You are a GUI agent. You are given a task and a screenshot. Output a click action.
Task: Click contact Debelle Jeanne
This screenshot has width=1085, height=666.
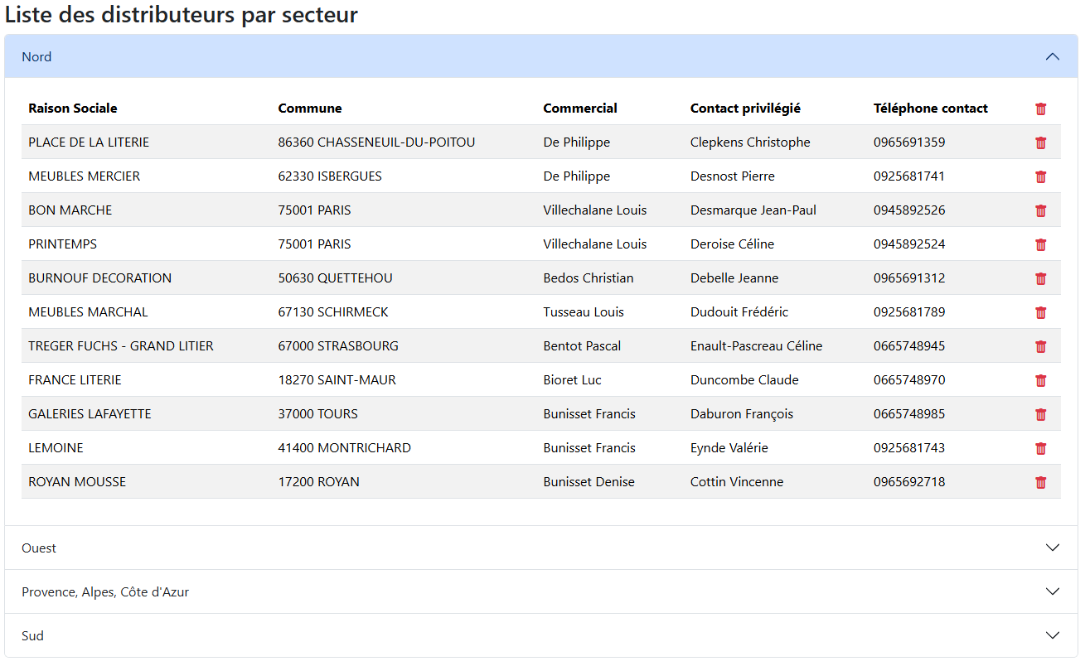(734, 277)
